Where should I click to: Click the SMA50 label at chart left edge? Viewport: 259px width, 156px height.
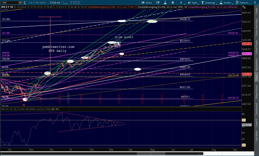point(6,53)
